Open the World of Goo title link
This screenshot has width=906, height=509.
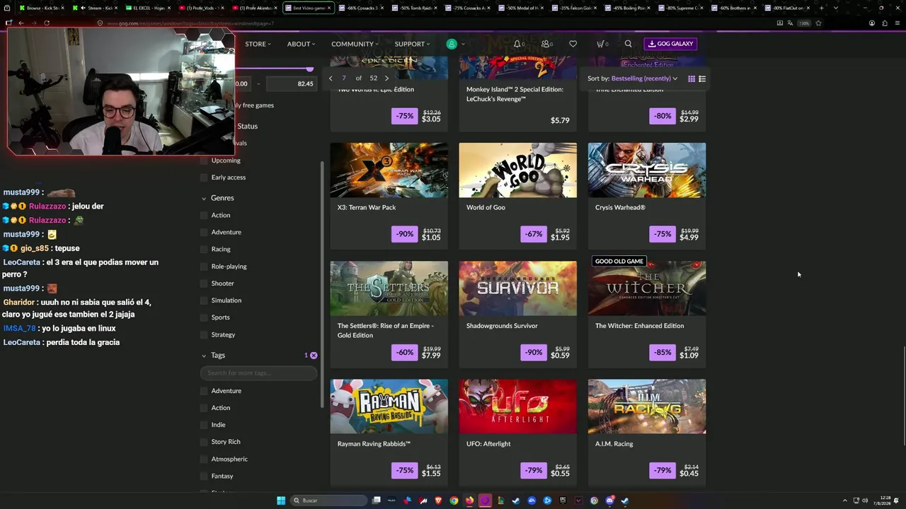pos(486,208)
